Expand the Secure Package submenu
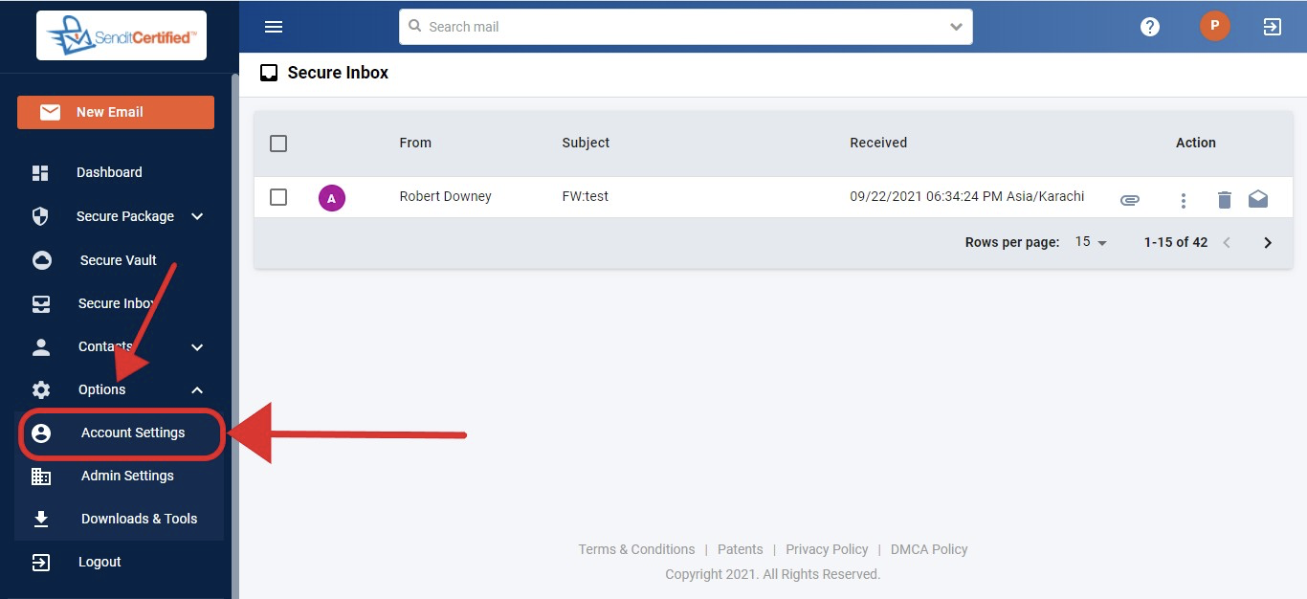 (197, 216)
